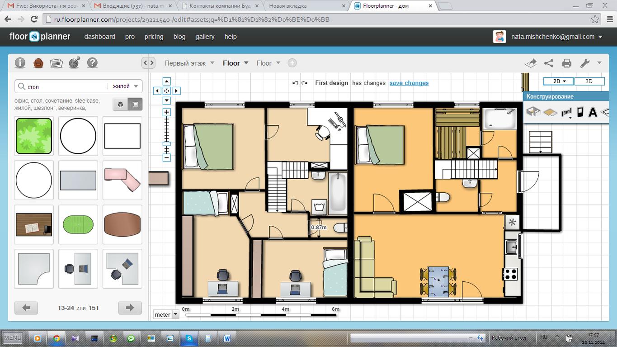This screenshot has height=347, width=617.
Task: Open the жилой category dropdown
Action: [x=124, y=86]
